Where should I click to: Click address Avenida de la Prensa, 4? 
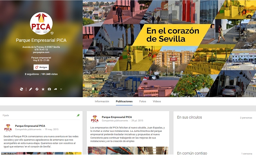(x=41, y=47)
